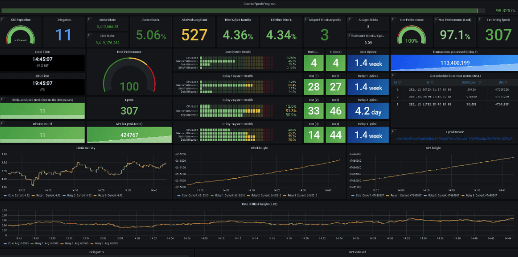Select Active Stake value 3,412,686.28
The image size is (518, 257).
tap(107, 26)
